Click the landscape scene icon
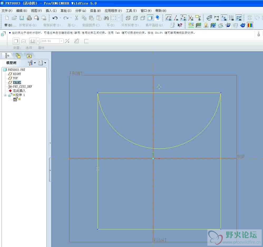Screen dimensions: 263x247 191,25
